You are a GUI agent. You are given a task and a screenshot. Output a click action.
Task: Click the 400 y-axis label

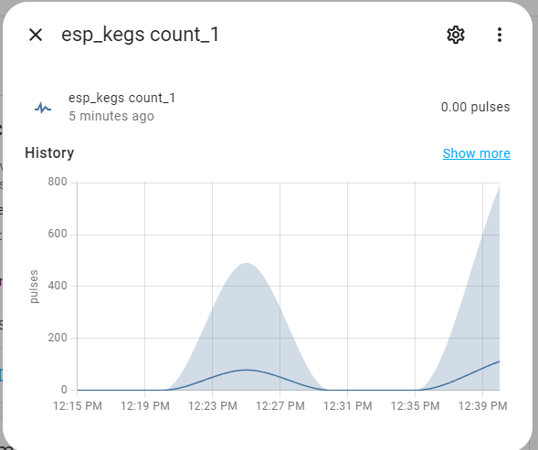58,286
